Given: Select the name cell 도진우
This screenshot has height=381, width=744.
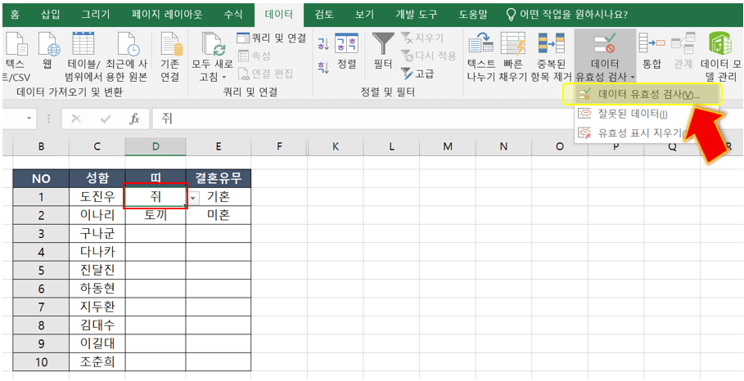Looking at the screenshot, I should tap(97, 197).
